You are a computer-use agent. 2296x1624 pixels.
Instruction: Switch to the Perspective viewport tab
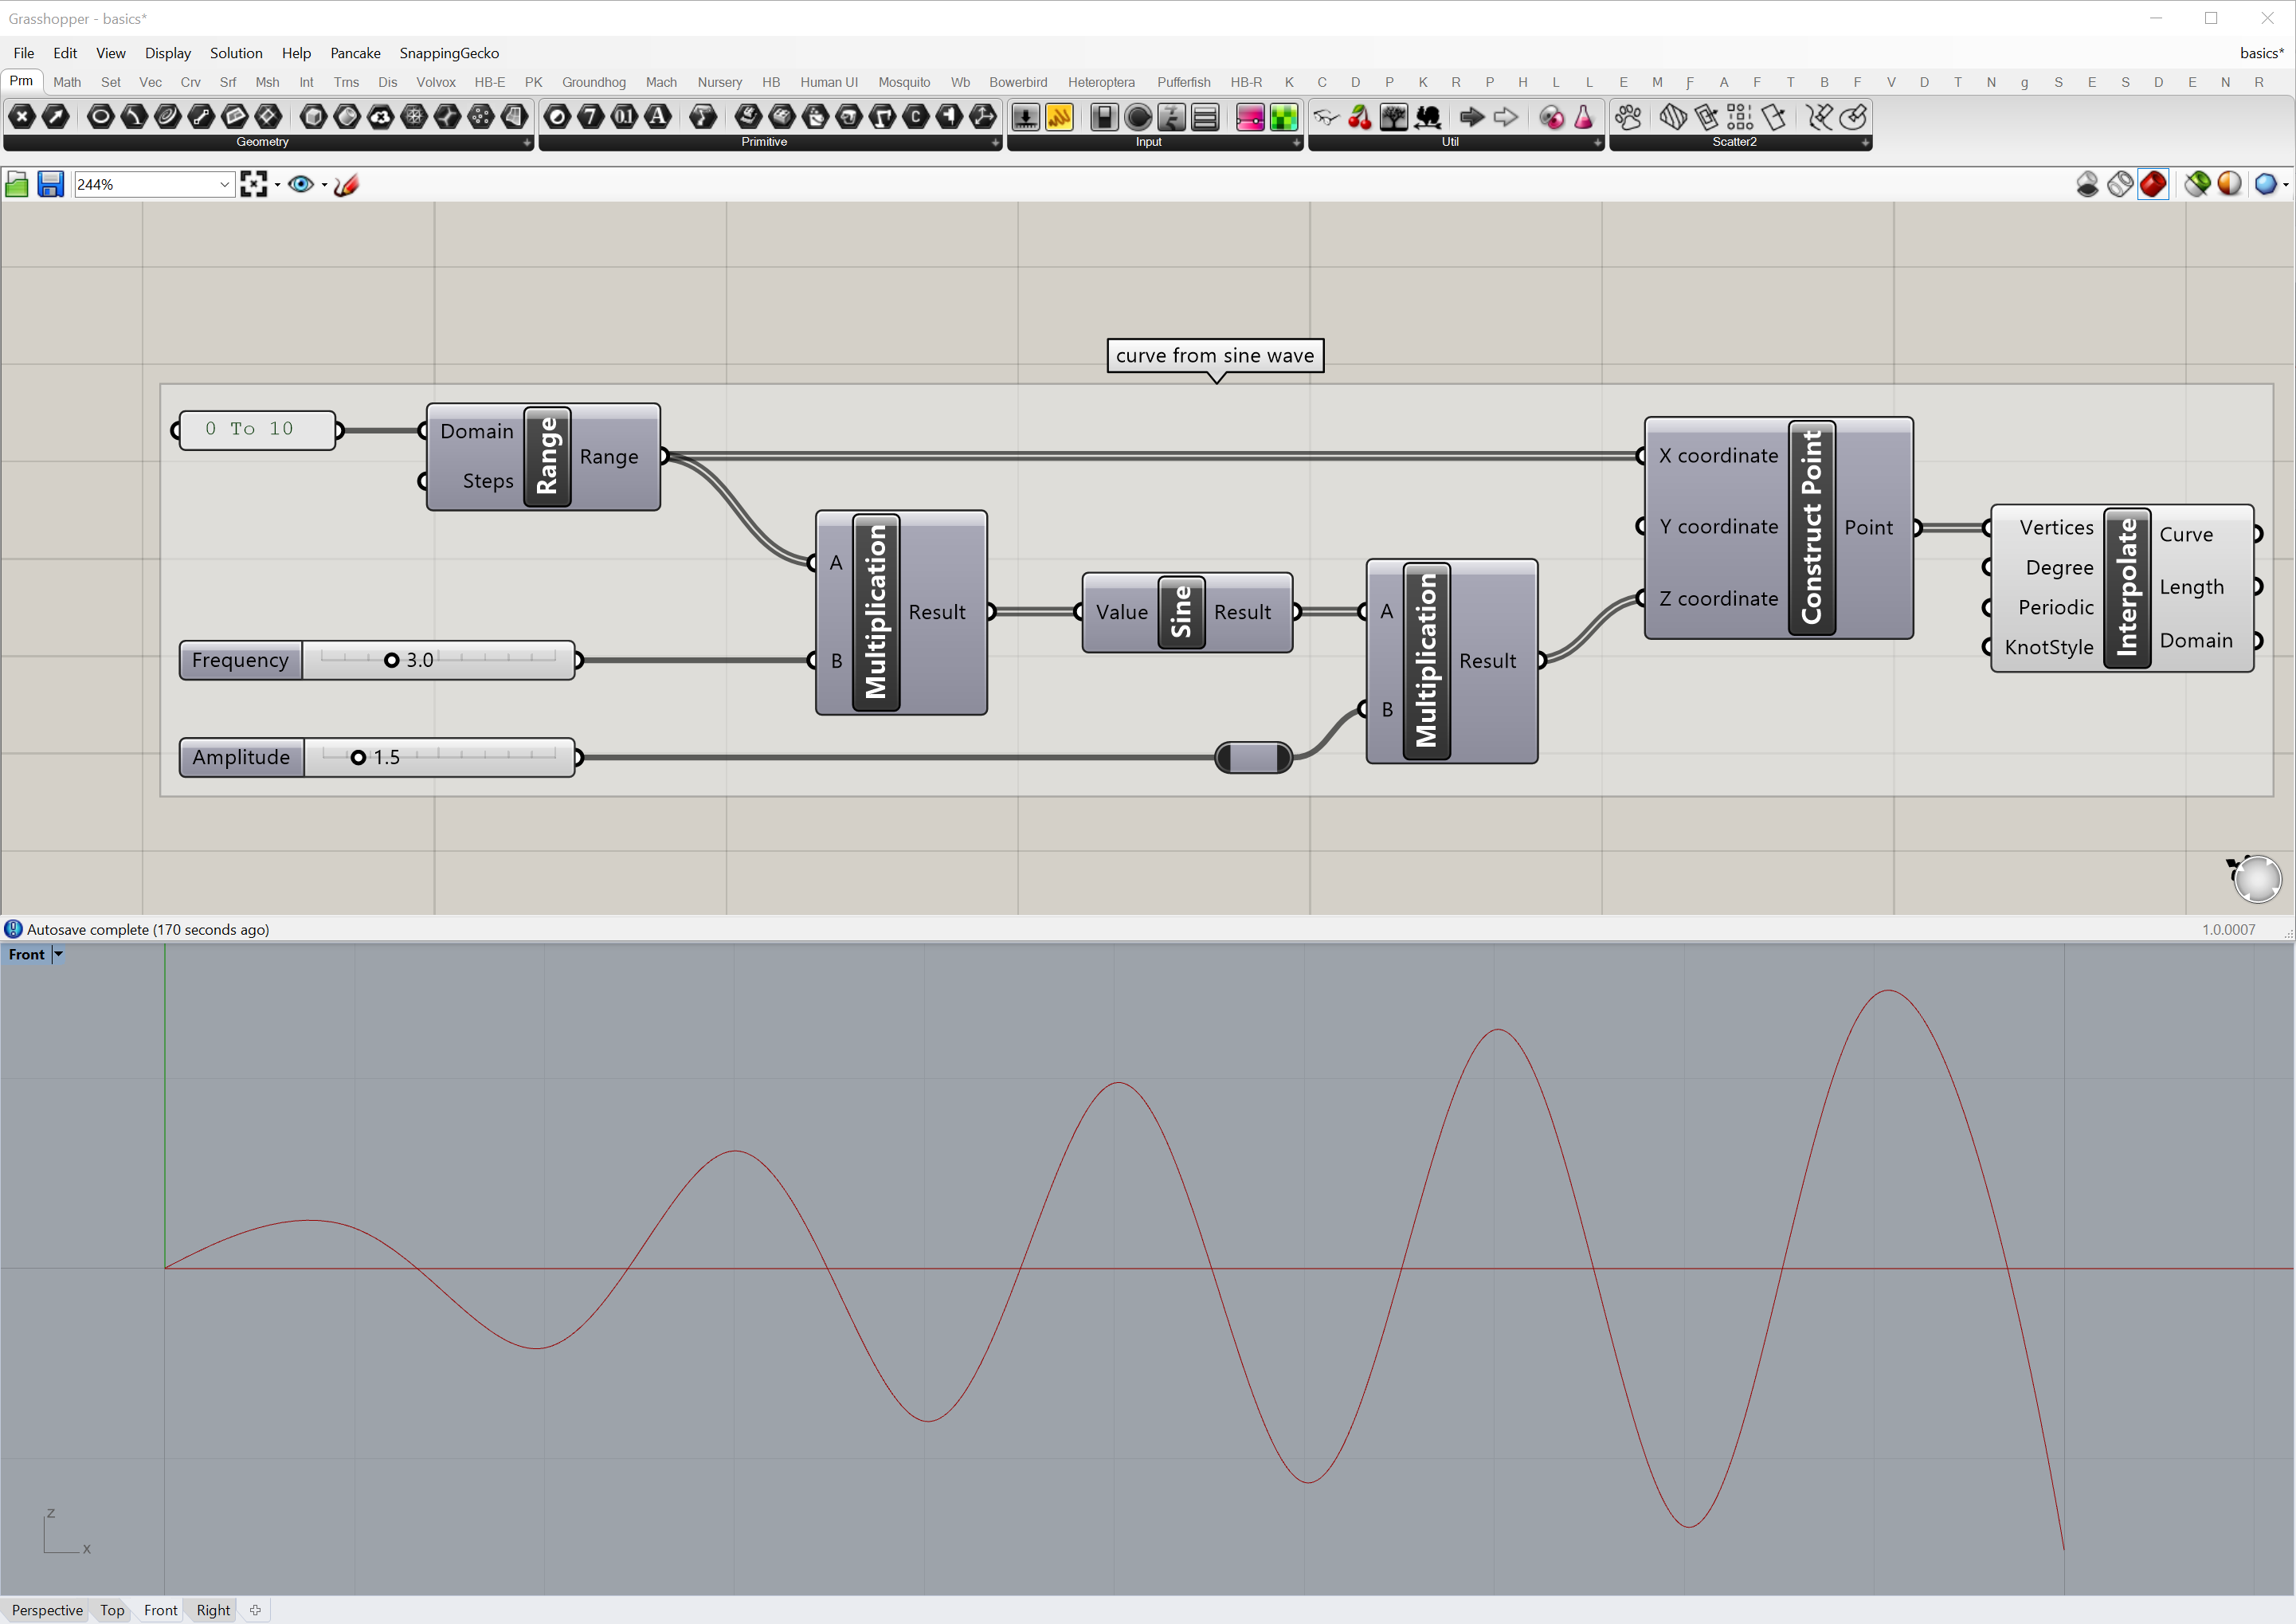pyautogui.click(x=47, y=1610)
